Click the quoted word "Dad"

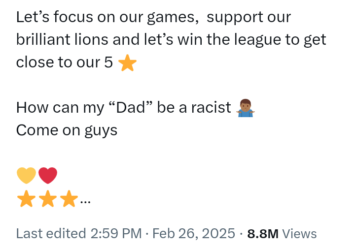coord(130,107)
